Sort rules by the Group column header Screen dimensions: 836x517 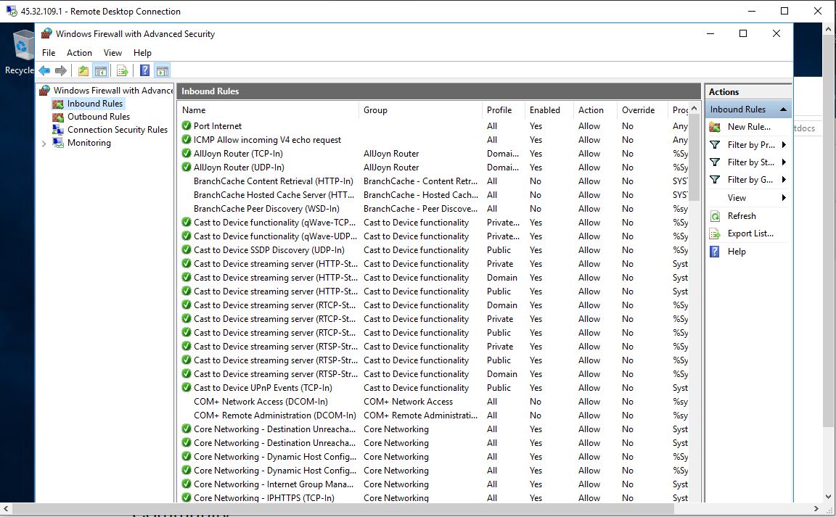[x=421, y=110]
